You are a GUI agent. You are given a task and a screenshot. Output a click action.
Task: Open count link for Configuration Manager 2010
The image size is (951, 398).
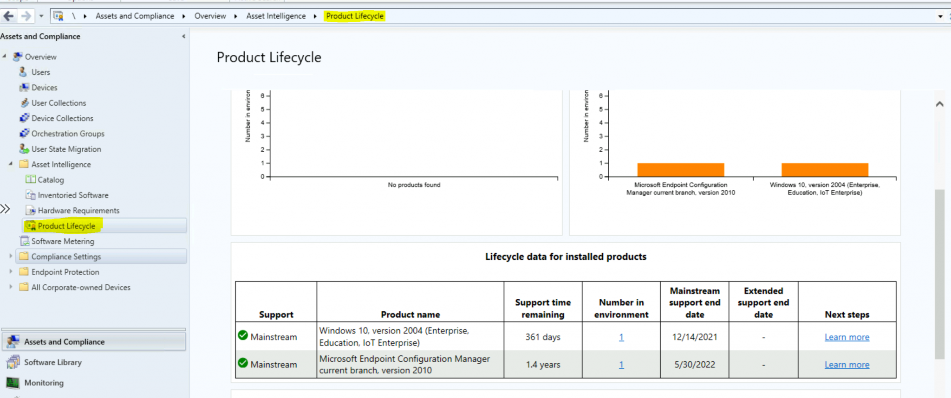click(x=621, y=365)
